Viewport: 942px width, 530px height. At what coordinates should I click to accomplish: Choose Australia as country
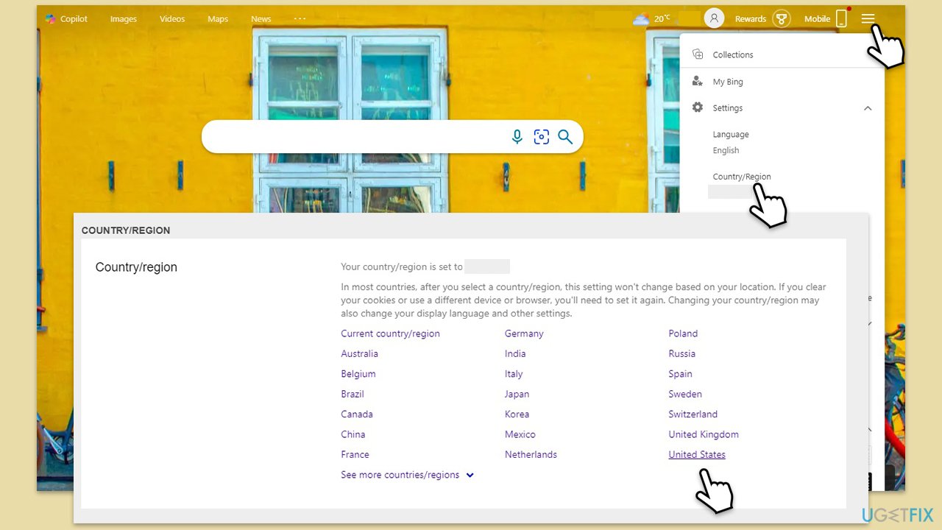pos(359,353)
